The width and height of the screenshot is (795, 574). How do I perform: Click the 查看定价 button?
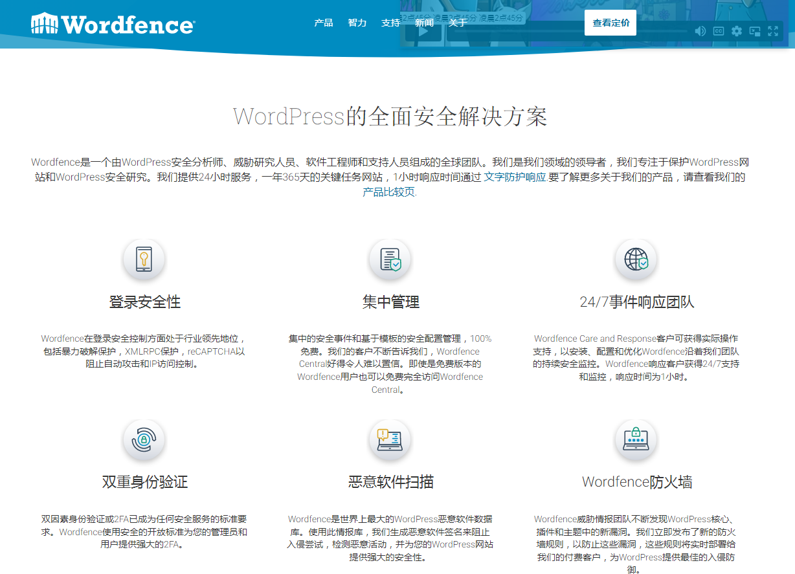[610, 23]
